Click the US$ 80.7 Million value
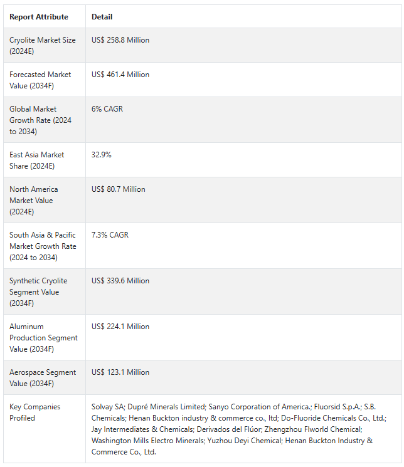Viewport: 404px width, 467px height. click(119, 189)
